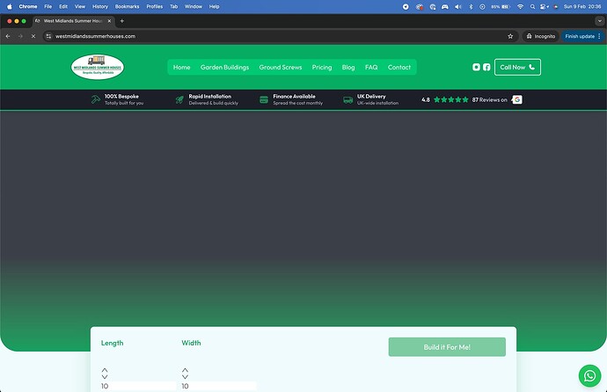This screenshot has height=392, width=607.
Task: Open the Facebook icon in header
Action: [486, 68]
